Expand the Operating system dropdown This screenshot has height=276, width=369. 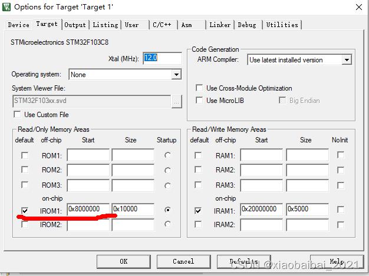[x=176, y=75]
